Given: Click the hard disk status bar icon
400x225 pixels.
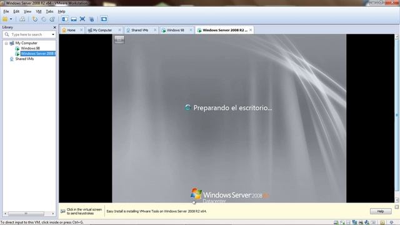Looking at the screenshot, I should click(336, 222).
